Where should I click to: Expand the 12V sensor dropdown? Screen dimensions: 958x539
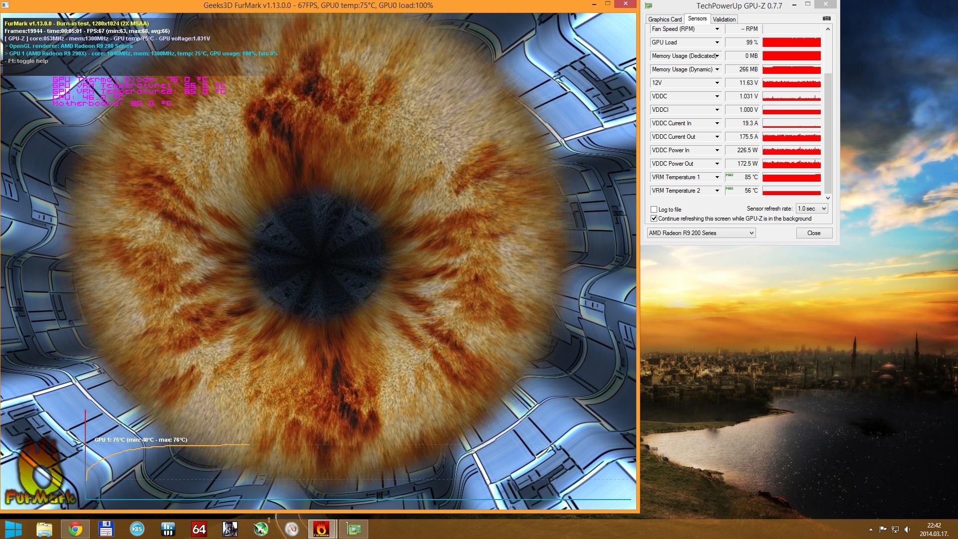717,83
